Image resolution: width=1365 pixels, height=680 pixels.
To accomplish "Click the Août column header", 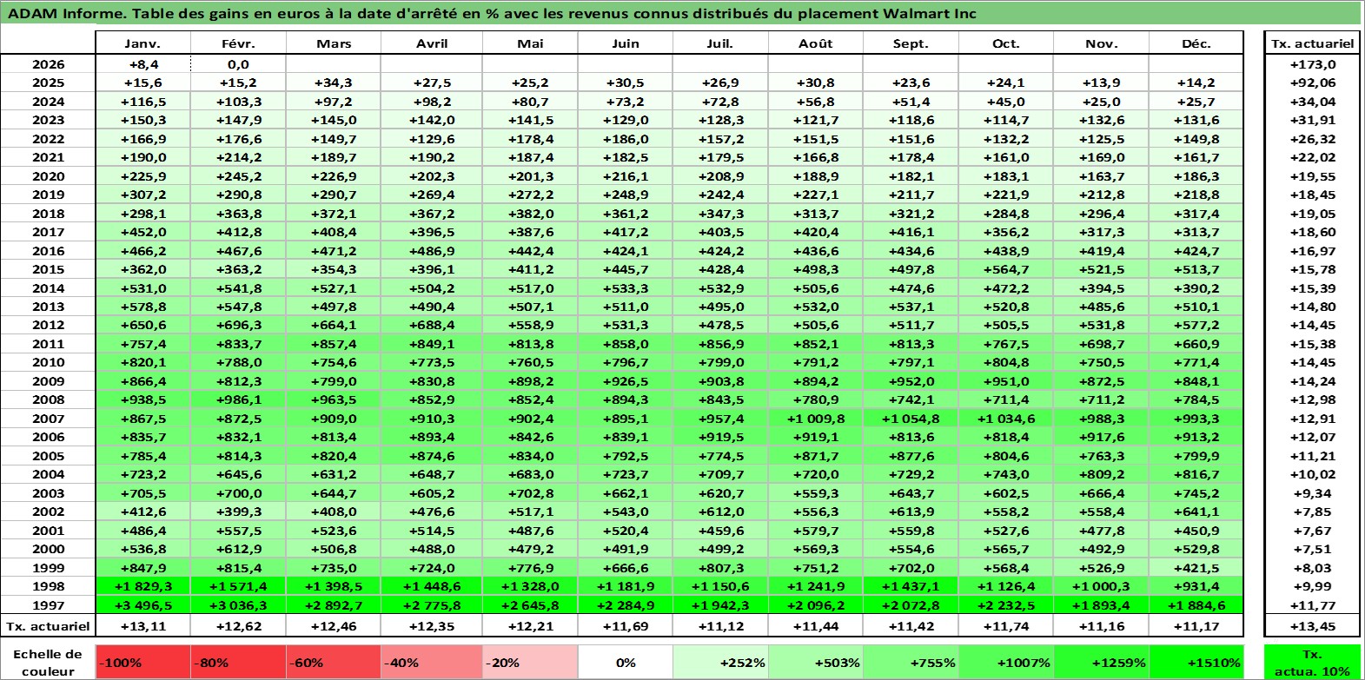I will pos(816,43).
